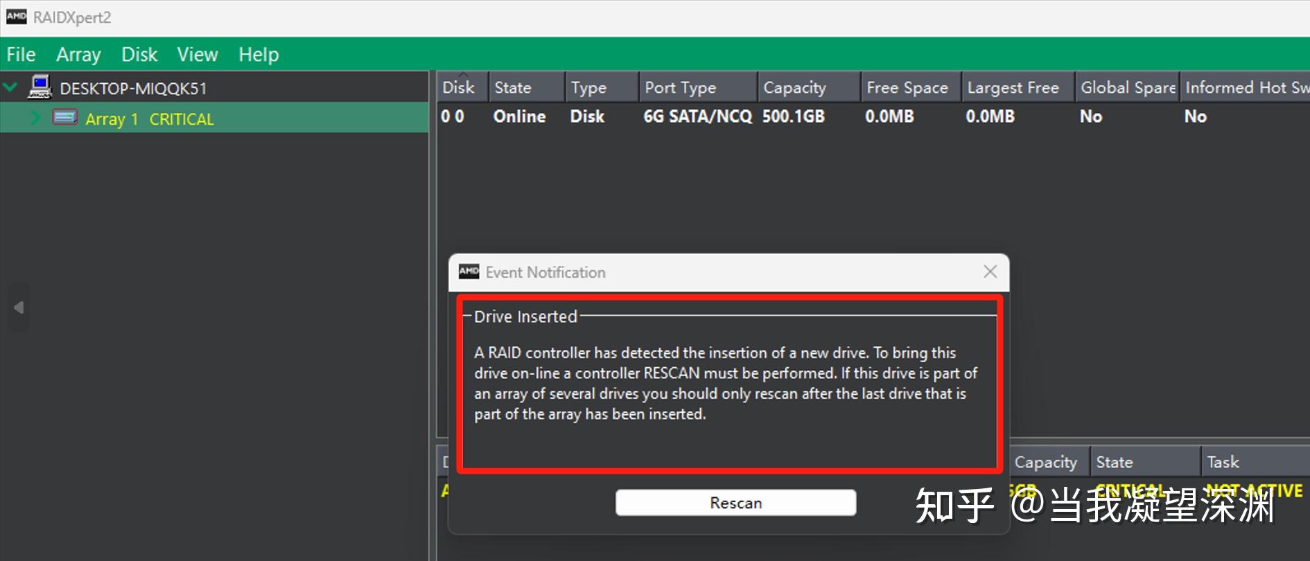The height and width of the screenshot is (561, 1310).
Task: Click the top Capacity column header
Action: [x=809, y=87]
